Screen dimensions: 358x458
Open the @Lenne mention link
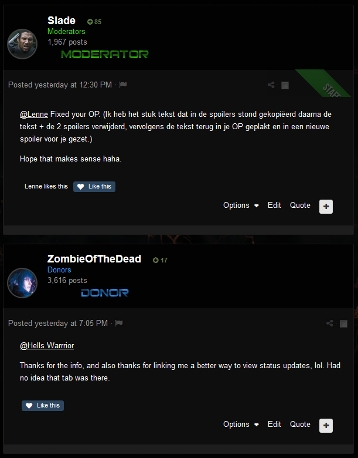(34, 114)
